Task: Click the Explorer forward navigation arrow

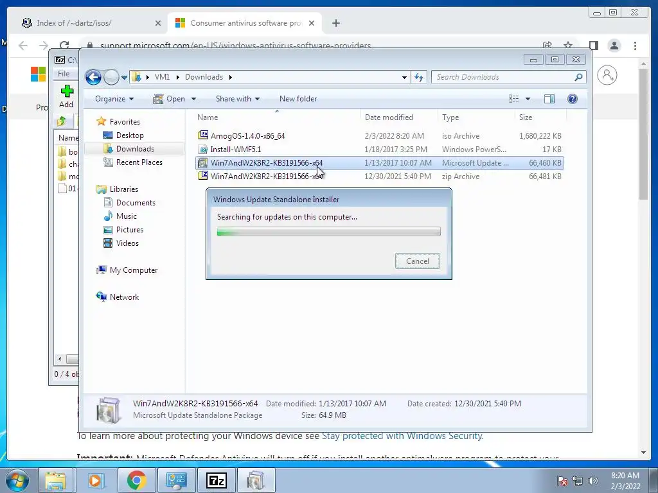Action: (111, 77)
